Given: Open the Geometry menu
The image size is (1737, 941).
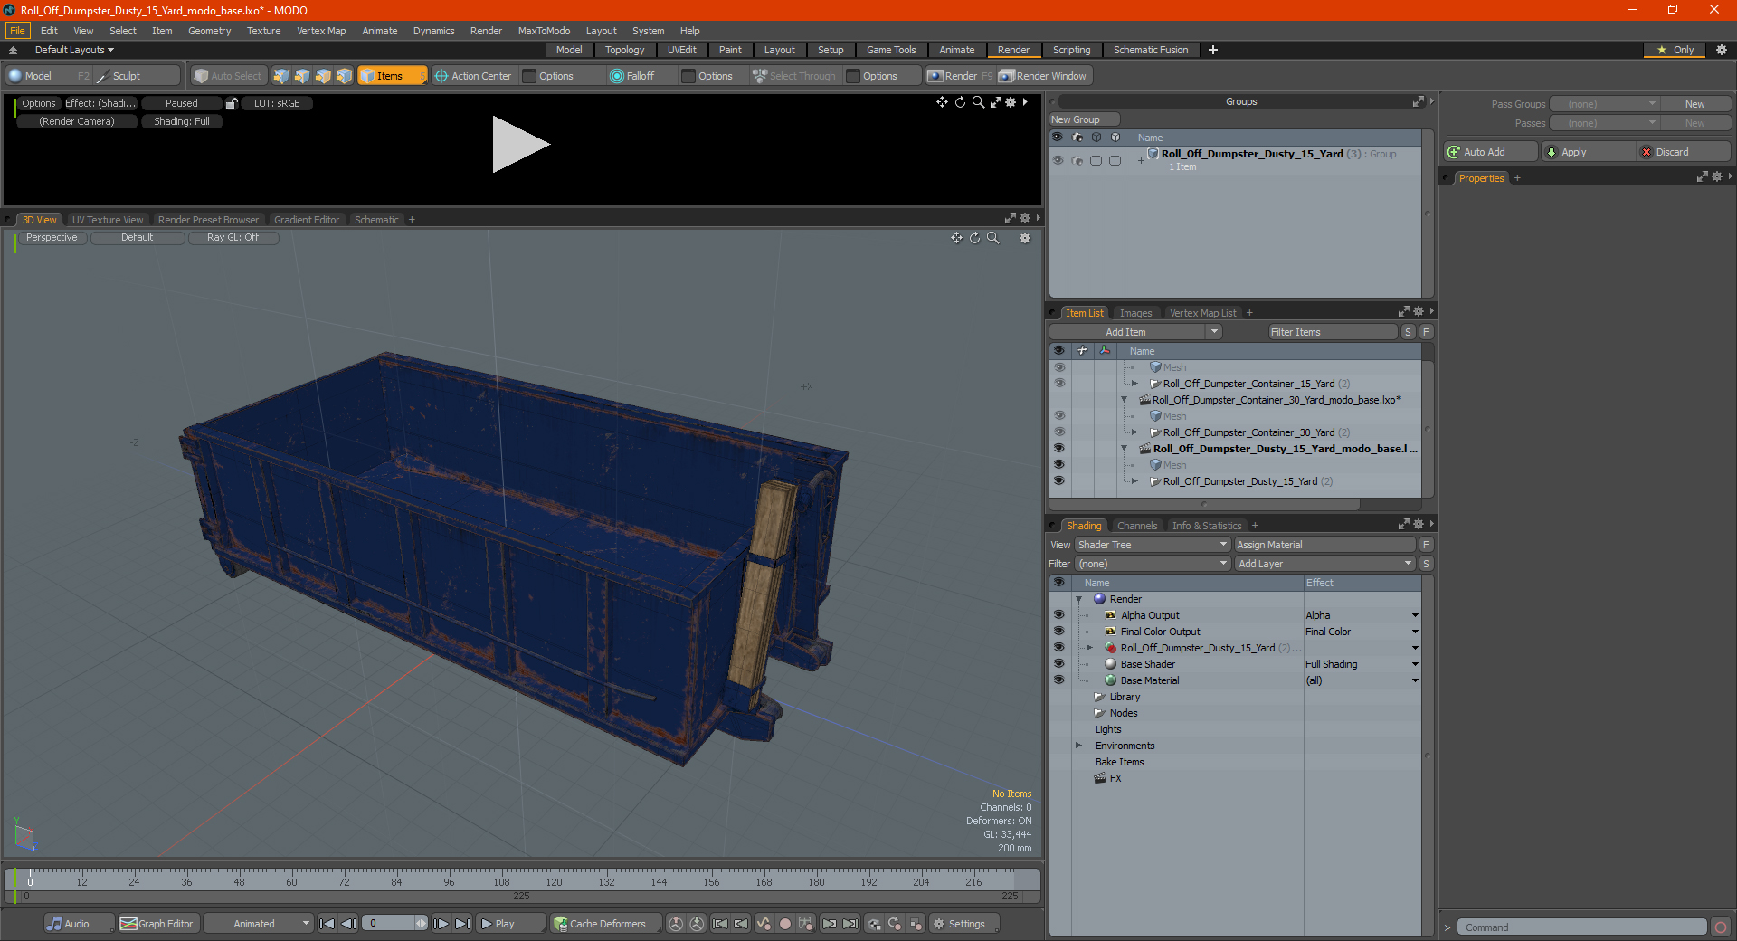Looking at the screenshot, I should [210, 31].
